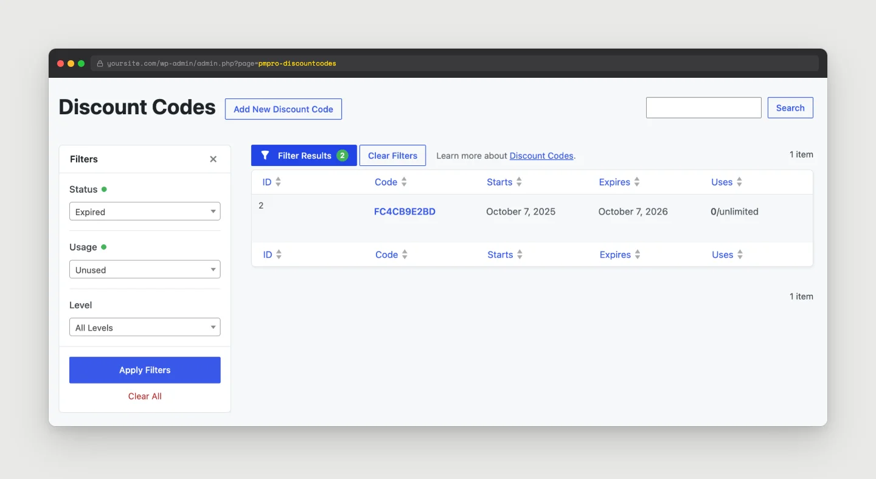Viewport: 876px width, 479px height.
Task: Click the green active dot next to Usage
Action: pyautogui.click(x=103, y=247)
